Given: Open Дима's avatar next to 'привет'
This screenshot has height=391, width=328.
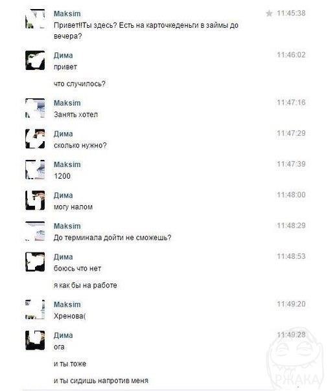Looking at the screenshot, I should 35,60.
